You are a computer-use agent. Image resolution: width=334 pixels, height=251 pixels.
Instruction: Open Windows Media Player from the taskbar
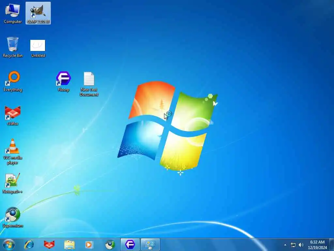click(89, 244)
